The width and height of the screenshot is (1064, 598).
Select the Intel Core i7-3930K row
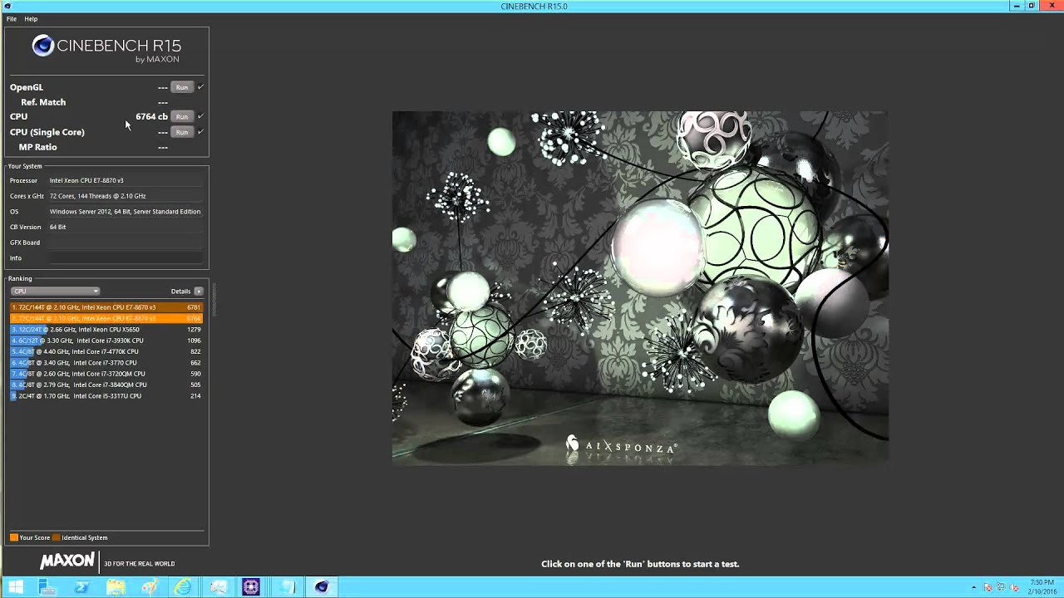click(x=106, y=341)
